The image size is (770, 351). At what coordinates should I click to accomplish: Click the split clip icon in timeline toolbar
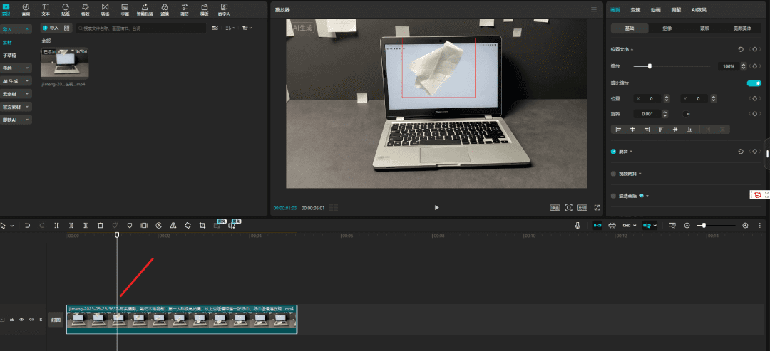pyautogui.click(x=56, y=225)
